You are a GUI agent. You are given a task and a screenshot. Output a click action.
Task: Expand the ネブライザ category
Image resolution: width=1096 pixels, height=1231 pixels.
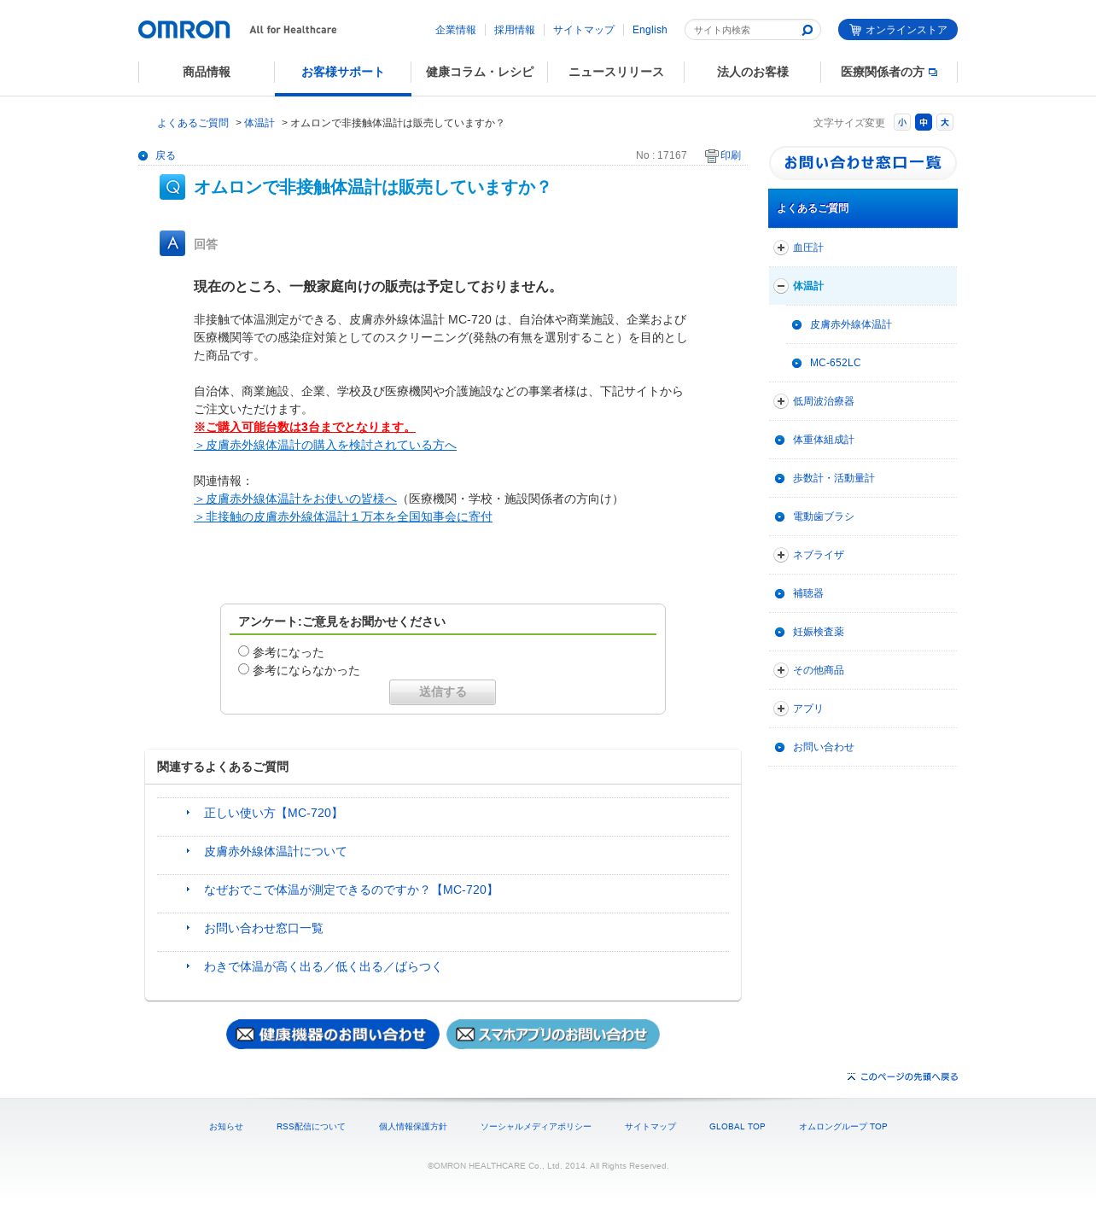click(x=780, y=555)
